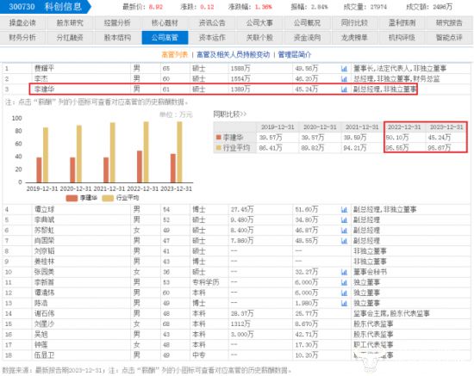This screenshot has width=474, height=376.
Task: Click 86.41万 cell under 2019-12-31
Action: 271,148
